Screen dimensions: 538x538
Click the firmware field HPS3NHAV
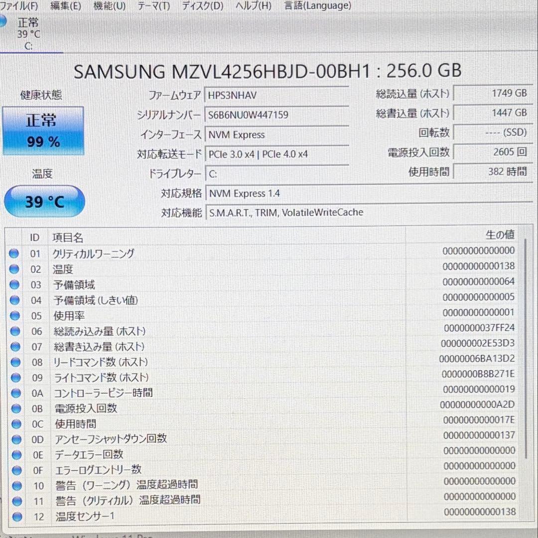pyautogui.click(x=276, y=95)
